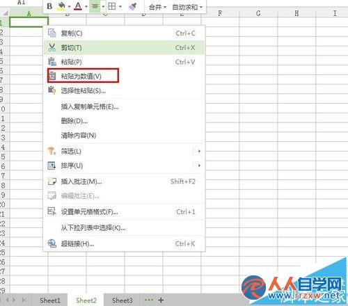Apply the red font color A icon
Image resolution: width=348 pixels, height=306 pixels.
78,6
